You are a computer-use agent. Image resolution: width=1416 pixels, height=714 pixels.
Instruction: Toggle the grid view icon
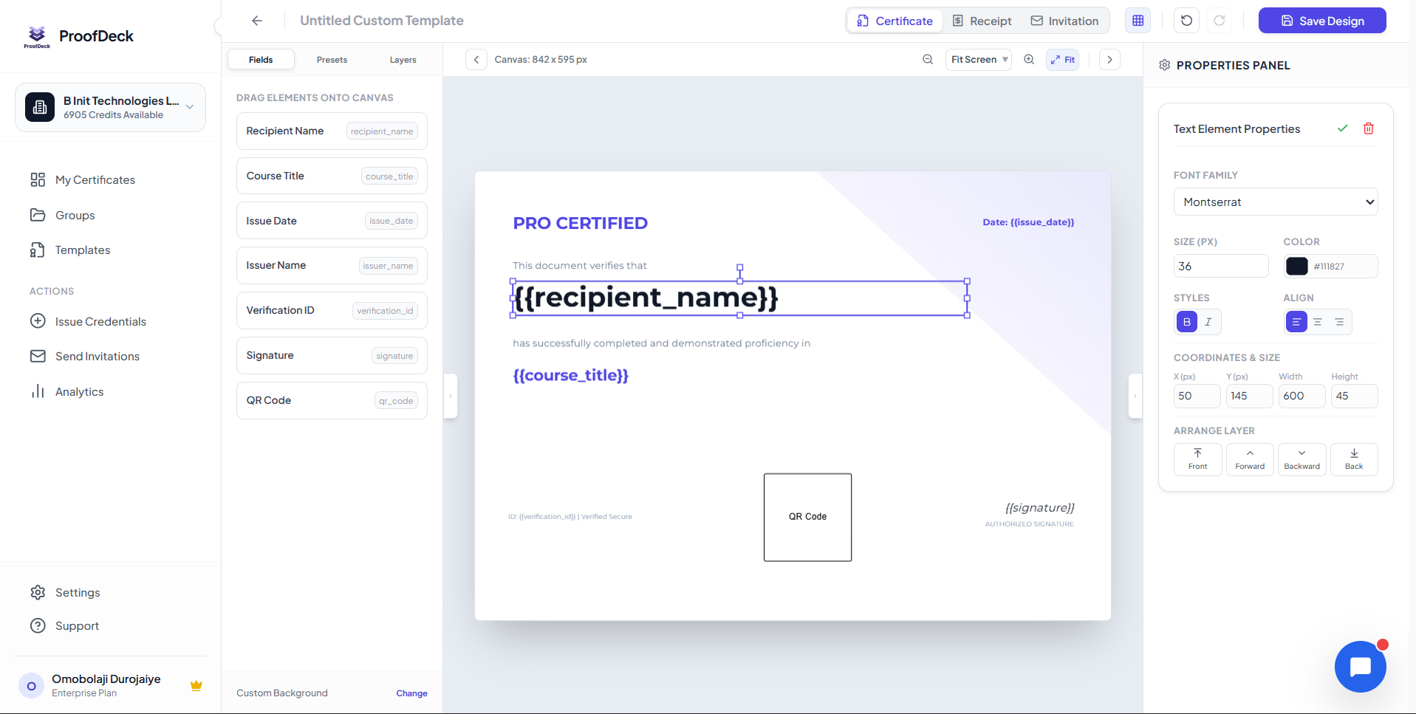point(1138,21)
